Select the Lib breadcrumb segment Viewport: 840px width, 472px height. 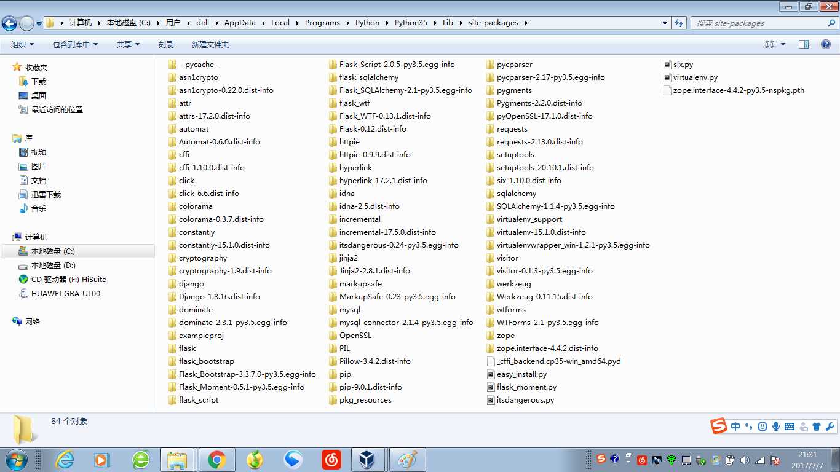(448, 23)
